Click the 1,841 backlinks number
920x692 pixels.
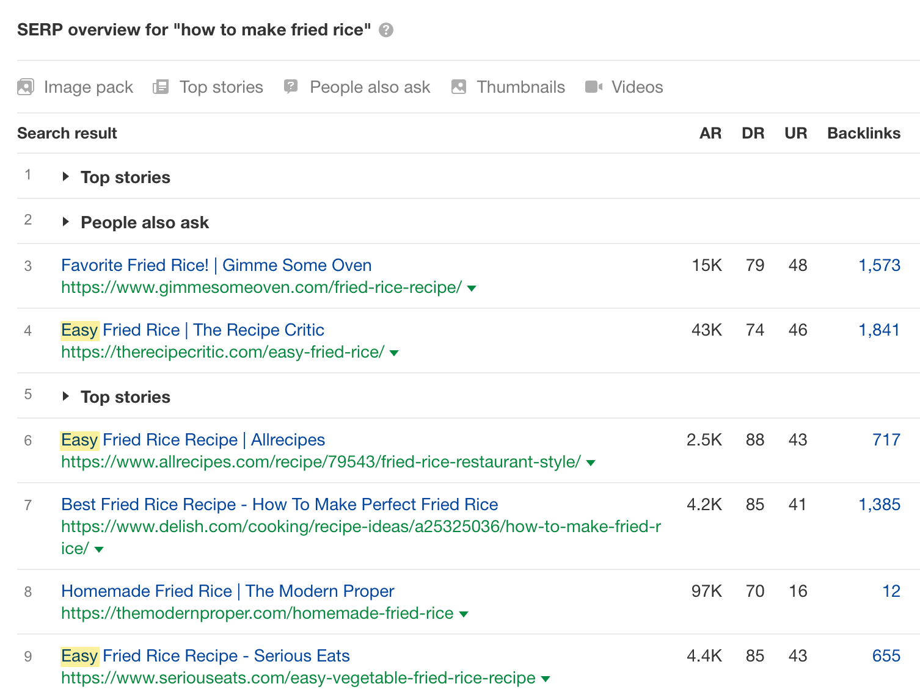click(879, 330)
